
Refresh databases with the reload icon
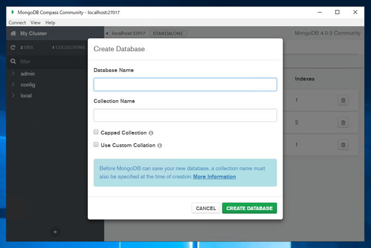coord(13,47)
